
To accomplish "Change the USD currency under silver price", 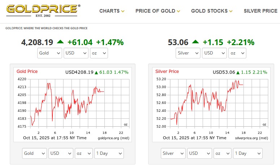I will (x=214, y=53).
